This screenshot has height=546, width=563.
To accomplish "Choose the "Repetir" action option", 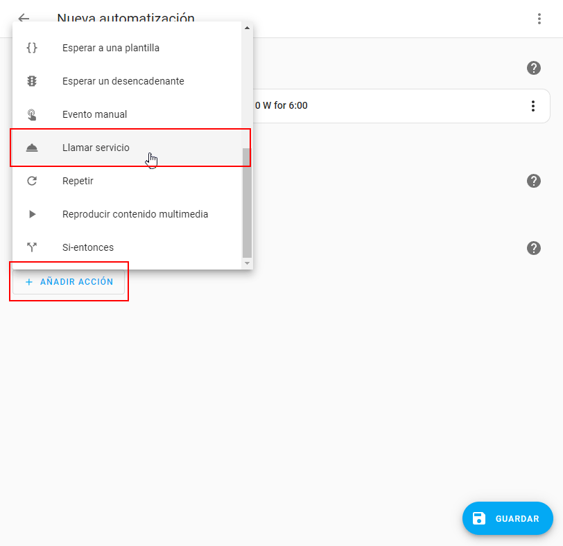I will click(x=78, y=181).
